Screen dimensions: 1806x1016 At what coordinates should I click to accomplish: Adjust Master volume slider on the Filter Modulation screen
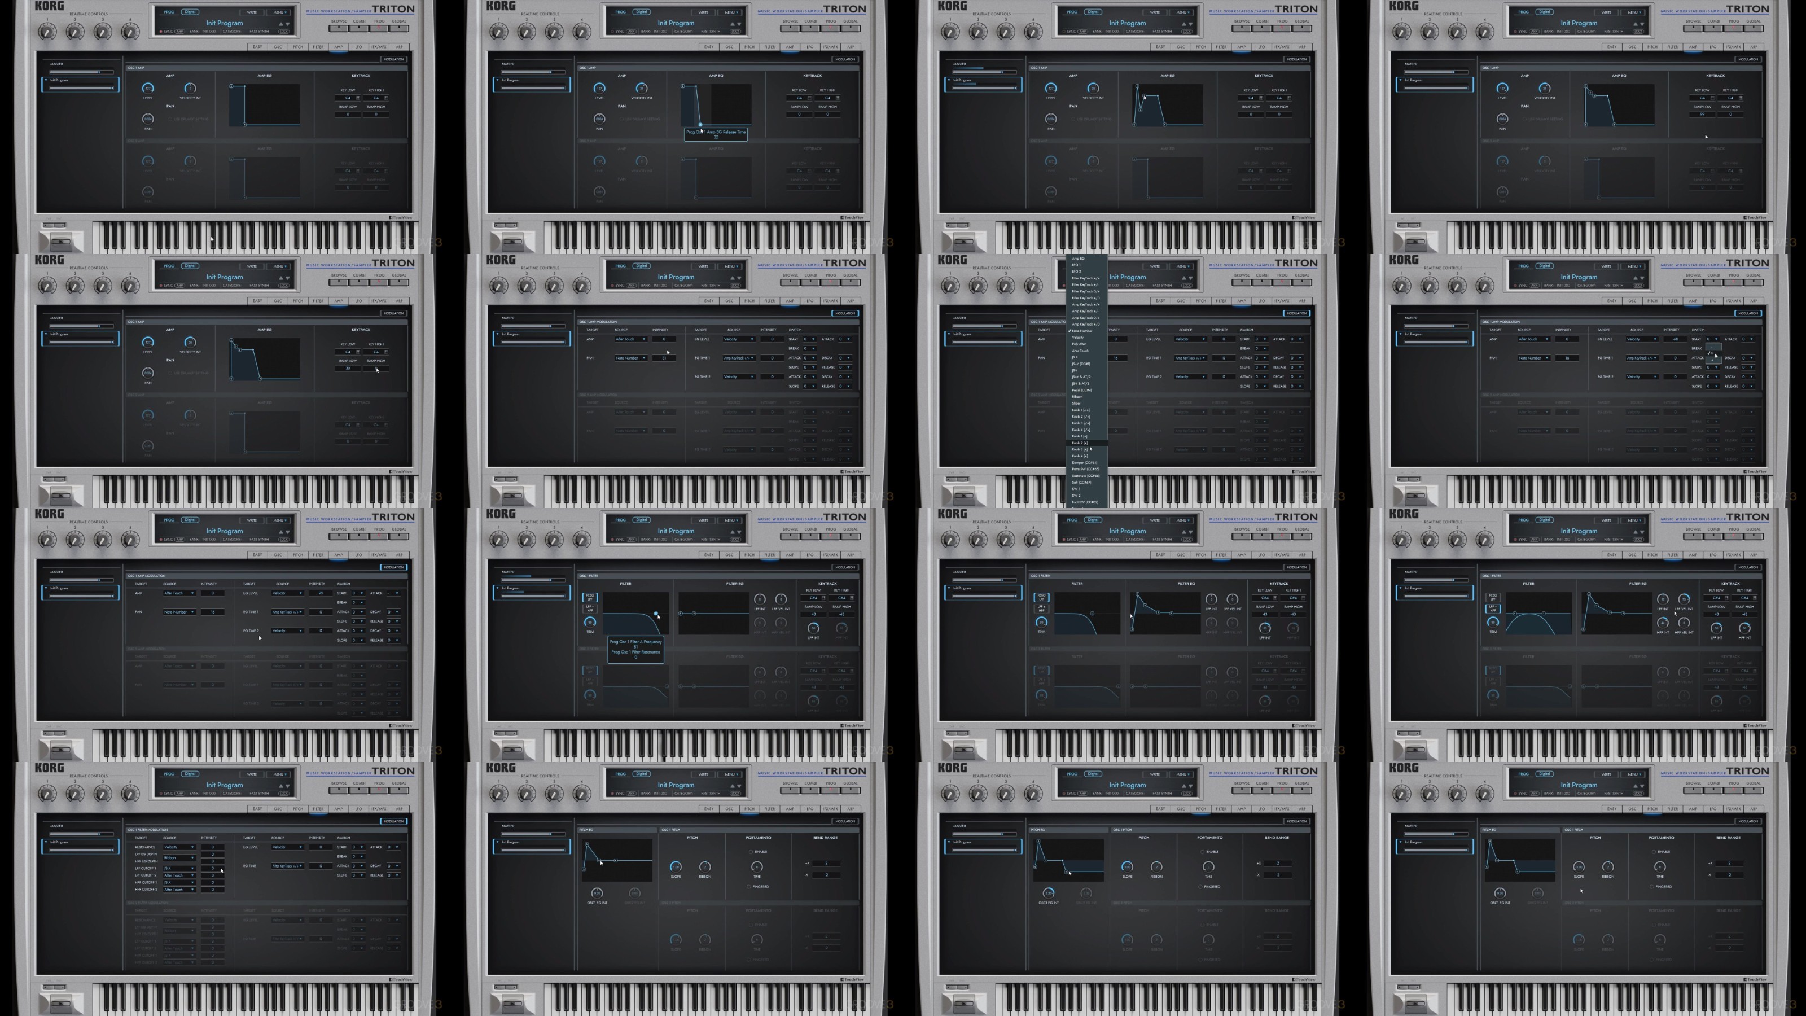point(81,834)
